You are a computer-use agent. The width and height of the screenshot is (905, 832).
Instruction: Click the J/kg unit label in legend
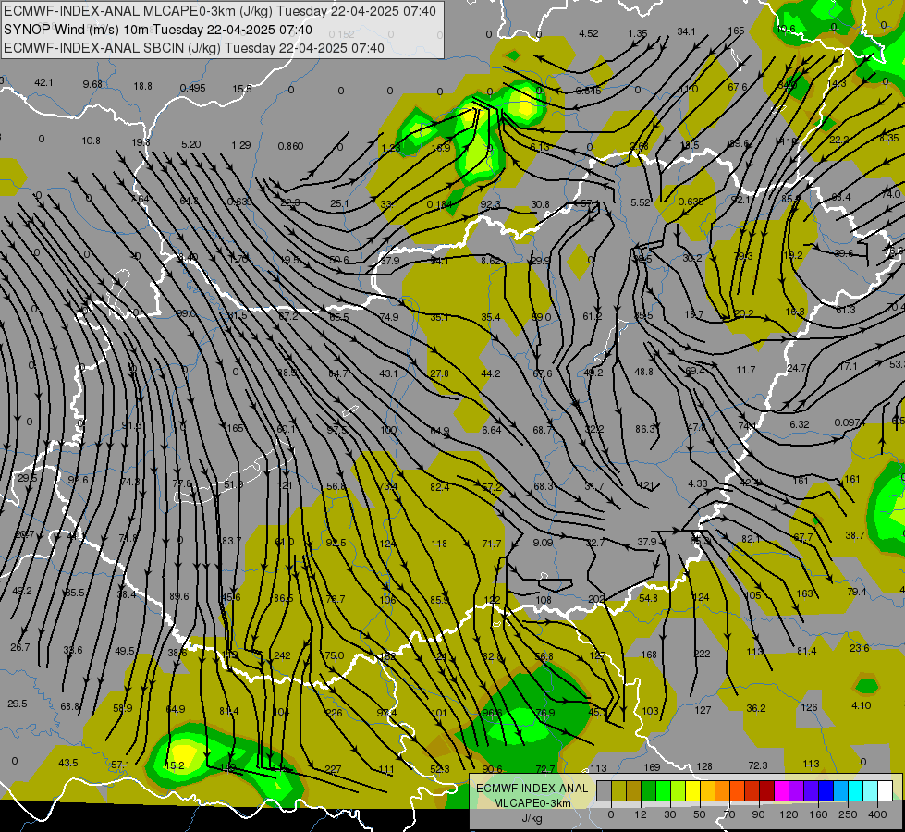click(532, 818)
